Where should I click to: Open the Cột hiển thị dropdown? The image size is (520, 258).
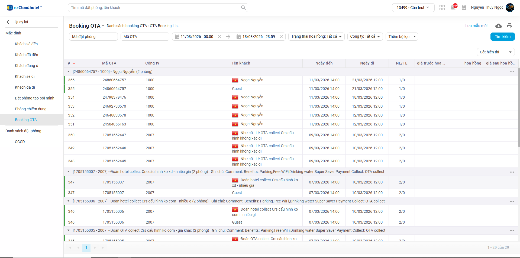coord(495,52)
